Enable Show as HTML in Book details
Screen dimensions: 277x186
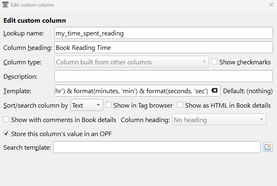(180, 105)
